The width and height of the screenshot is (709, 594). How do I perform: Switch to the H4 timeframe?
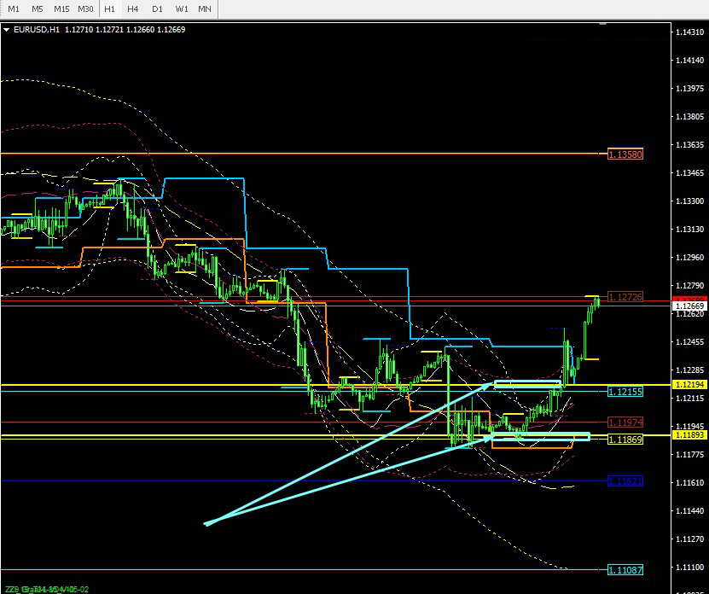133,9
